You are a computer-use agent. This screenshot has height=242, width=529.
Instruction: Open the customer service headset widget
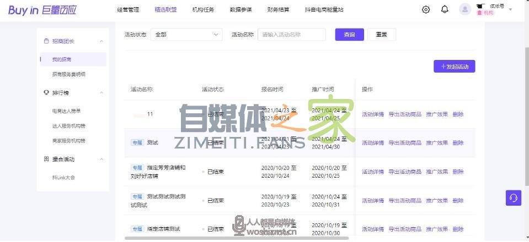pyautogui.click(x=514, y=197)
